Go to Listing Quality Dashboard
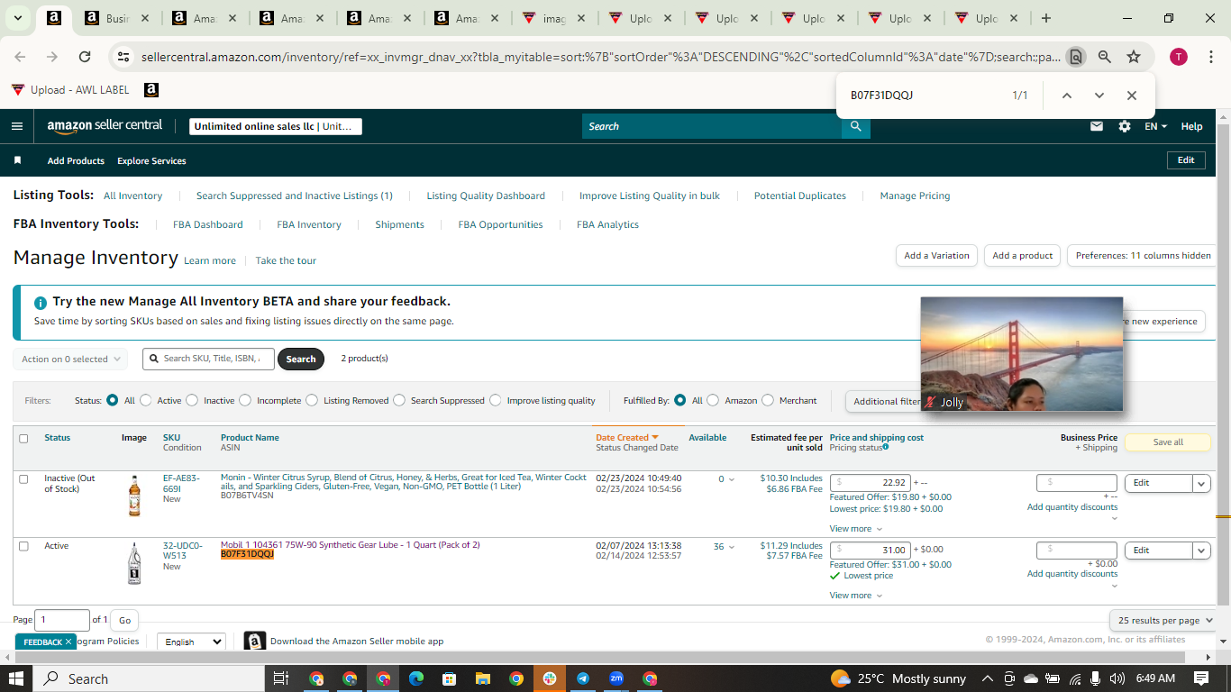Image resolution: width=1231 pixels, height=692 pixels. [486, 196]
